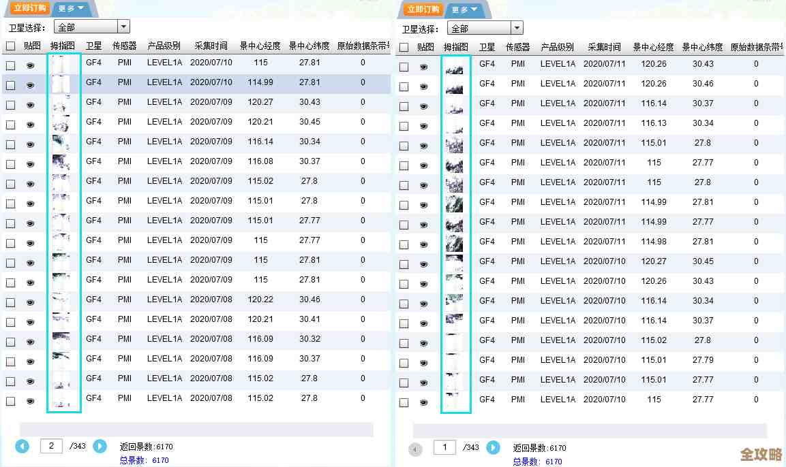Check the select-all checkbox in right table header
The height and width of the screenshot is (467, 786).
click(402, 46)
